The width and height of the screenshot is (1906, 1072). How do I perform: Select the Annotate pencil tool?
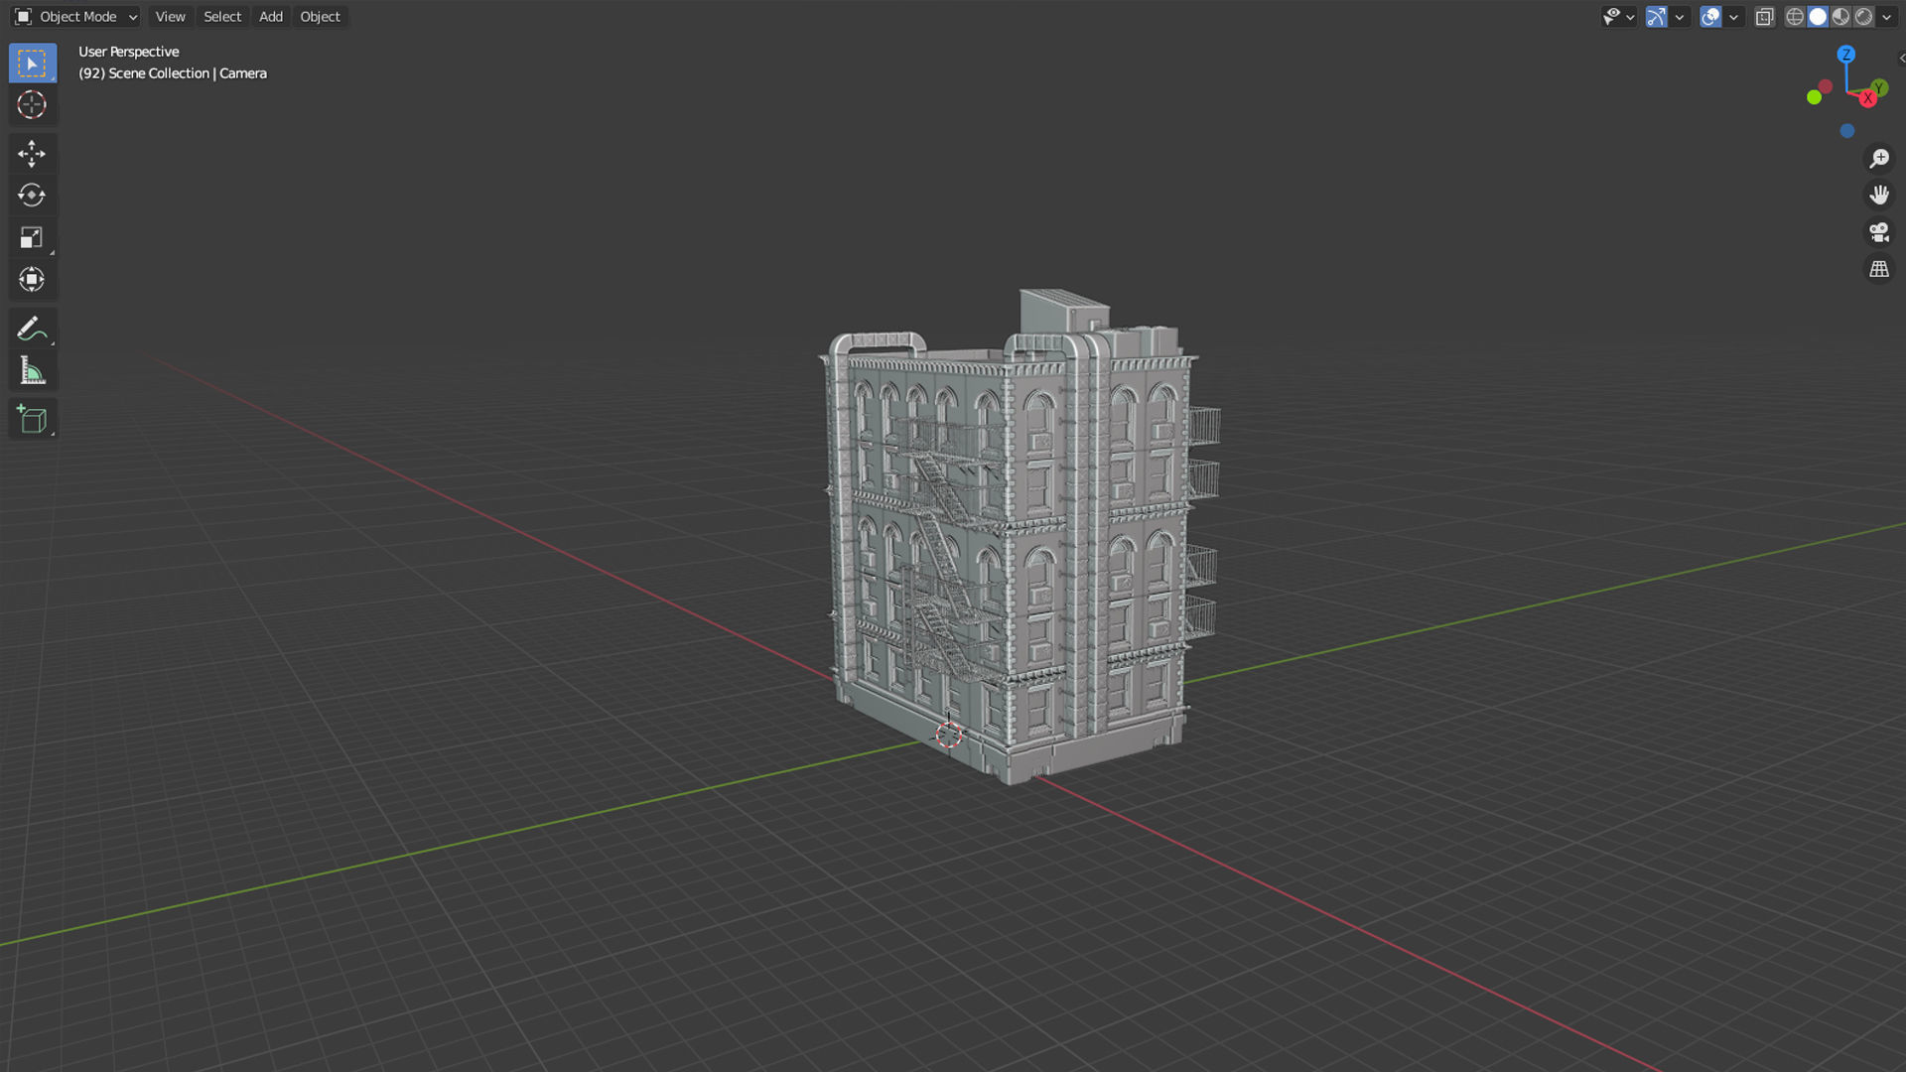[32, 329]
